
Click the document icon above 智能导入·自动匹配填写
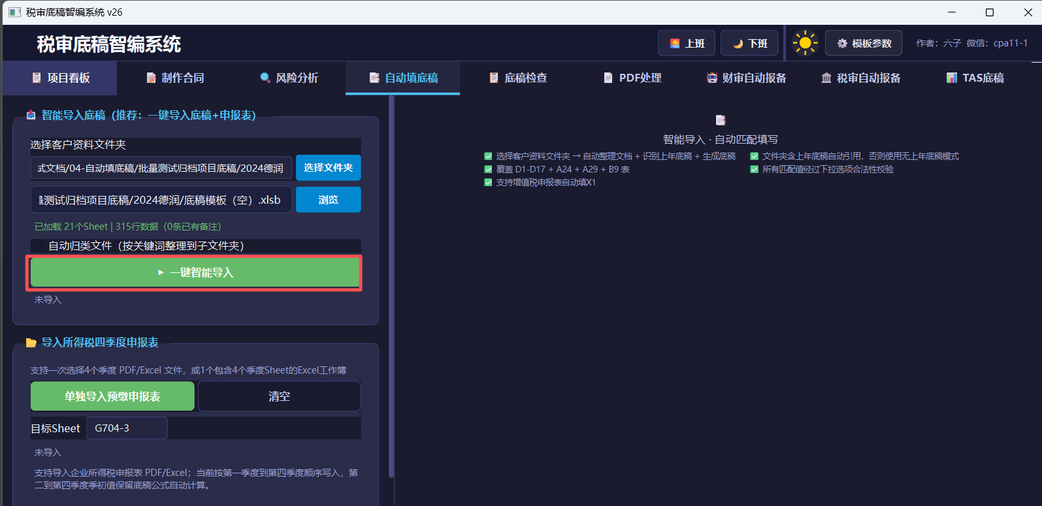[x=721, y=120]
